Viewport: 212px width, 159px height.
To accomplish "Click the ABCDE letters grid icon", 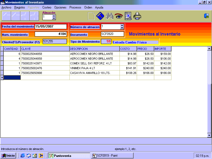I will pyautogui.click(x=128, y=16).
